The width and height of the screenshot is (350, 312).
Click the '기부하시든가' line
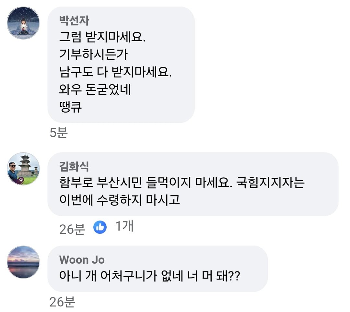(93, 55)
